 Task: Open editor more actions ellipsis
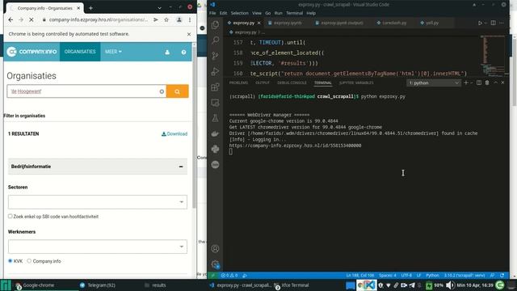502,23
